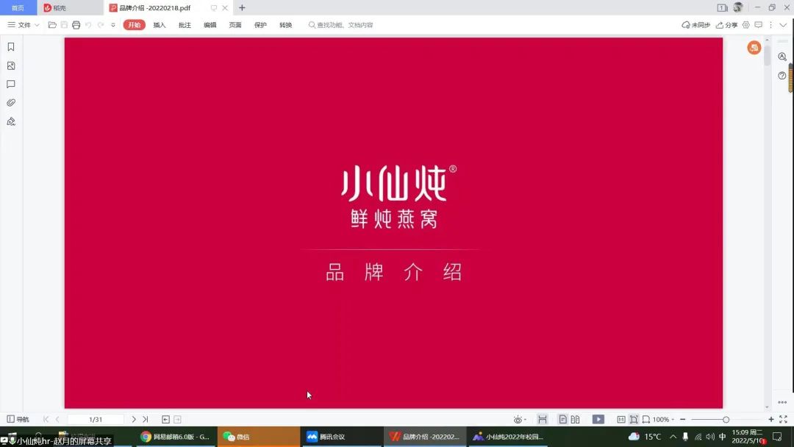Click the page number input field
This screenshot has width=794, height=447.
(x=96, y=419)
